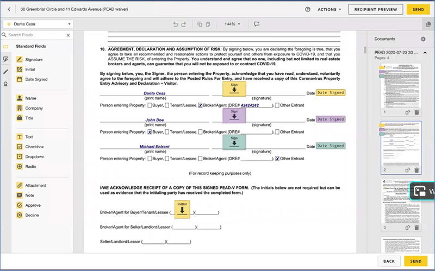Screen dimensions: 435x271
Task: Pick the Checkbox field
Action: 30,147
